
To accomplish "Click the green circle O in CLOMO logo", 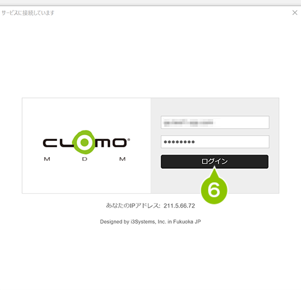I will point(84,142).
